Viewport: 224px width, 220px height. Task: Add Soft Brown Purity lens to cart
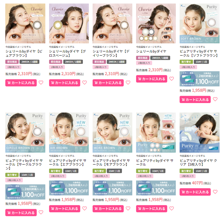tap(195, 100)
